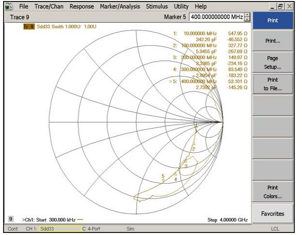Increase Marker 5 frequency with up arrow
Screen dimensions: 302x235
[247, 15]
